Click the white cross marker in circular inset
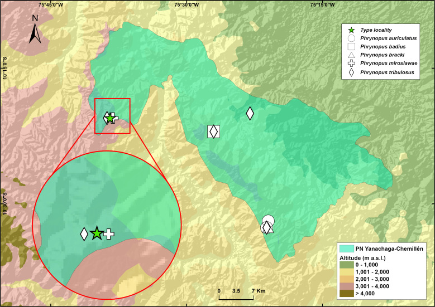Image resolution: width=435 pixels, height=307 pixels. [109, 234]
